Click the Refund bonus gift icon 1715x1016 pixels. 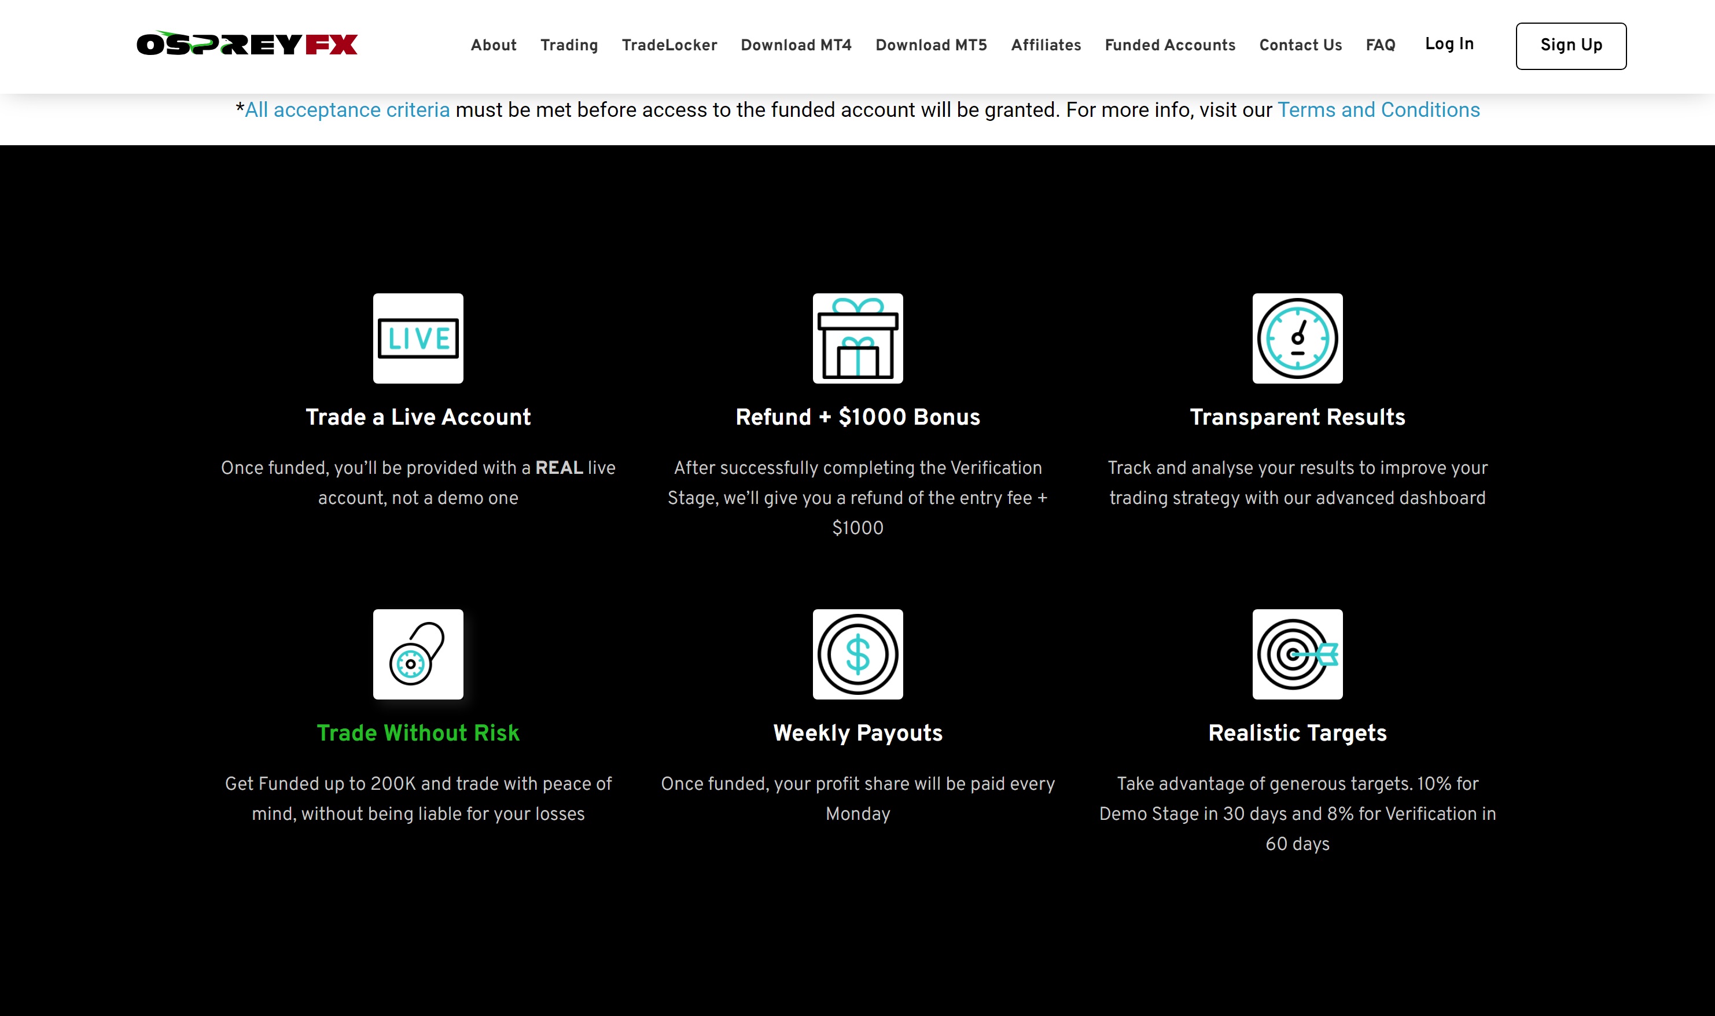coord(858,337)
